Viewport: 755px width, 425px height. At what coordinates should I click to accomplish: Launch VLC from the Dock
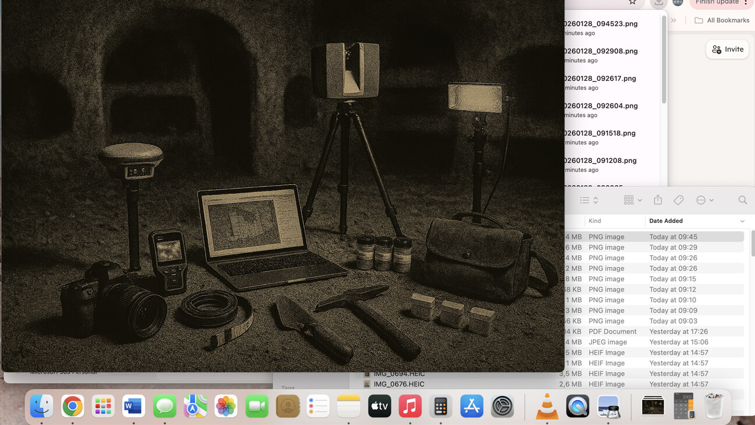coord(546,406)
